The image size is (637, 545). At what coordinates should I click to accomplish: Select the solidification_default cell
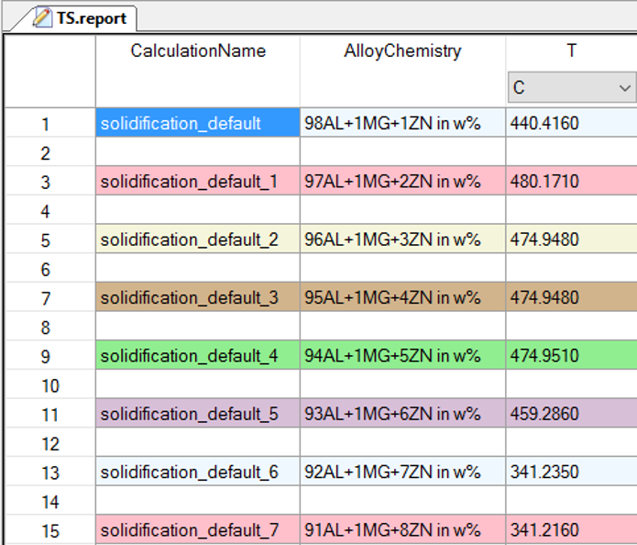pyautogui.click(x=198, y=124)
